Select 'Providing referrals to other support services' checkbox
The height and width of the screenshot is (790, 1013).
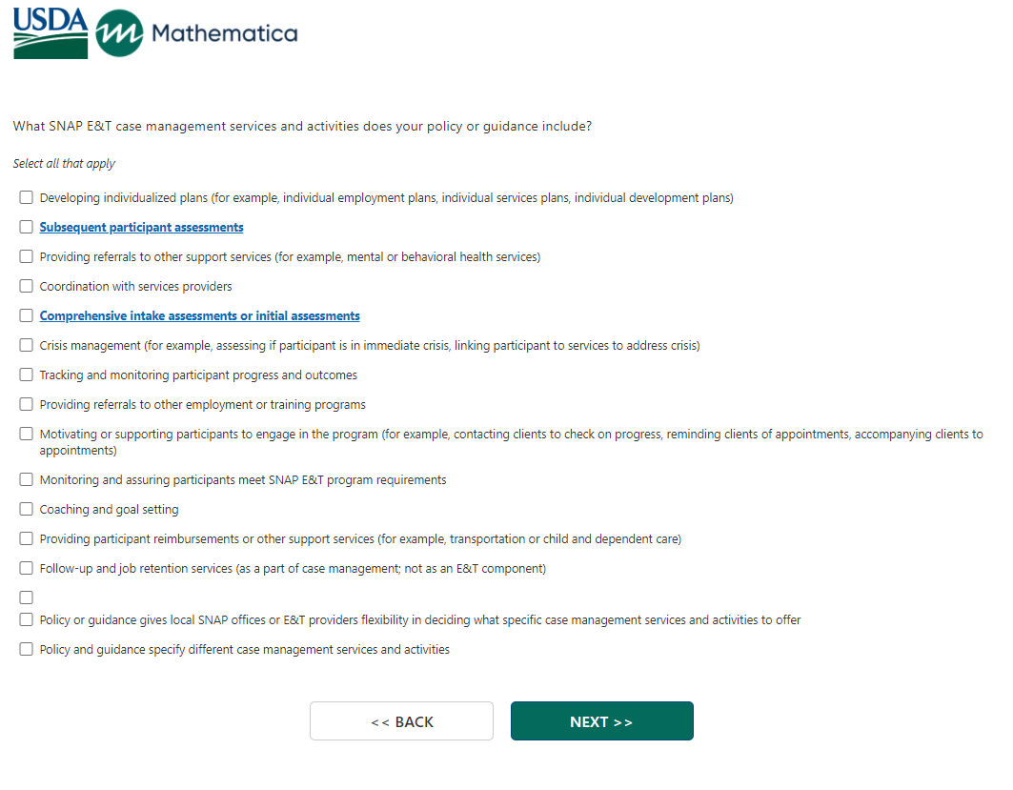[x=27, y=257]
